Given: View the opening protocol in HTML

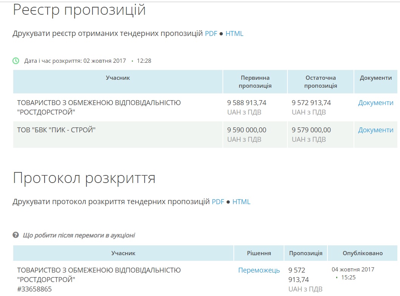Looking at the screenshot, I should 241,202.
